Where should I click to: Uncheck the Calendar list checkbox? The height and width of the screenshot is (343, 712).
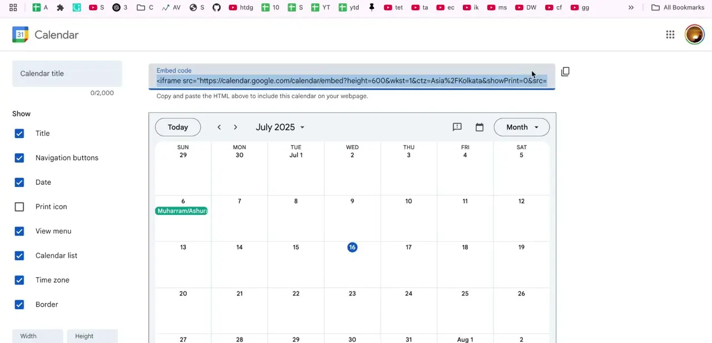pos(19,256)
